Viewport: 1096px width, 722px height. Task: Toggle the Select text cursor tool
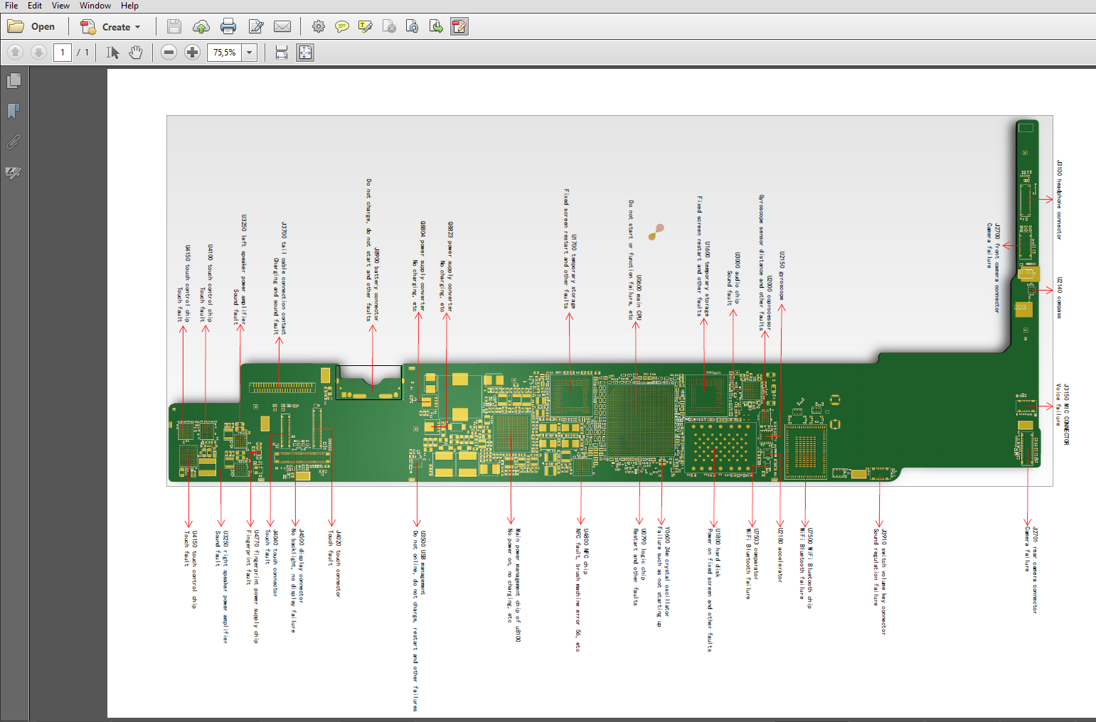[112, 53]
